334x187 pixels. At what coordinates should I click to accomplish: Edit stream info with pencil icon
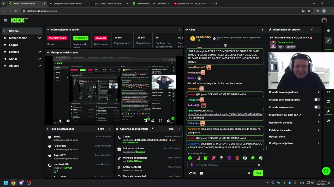[x=312, y=30]
